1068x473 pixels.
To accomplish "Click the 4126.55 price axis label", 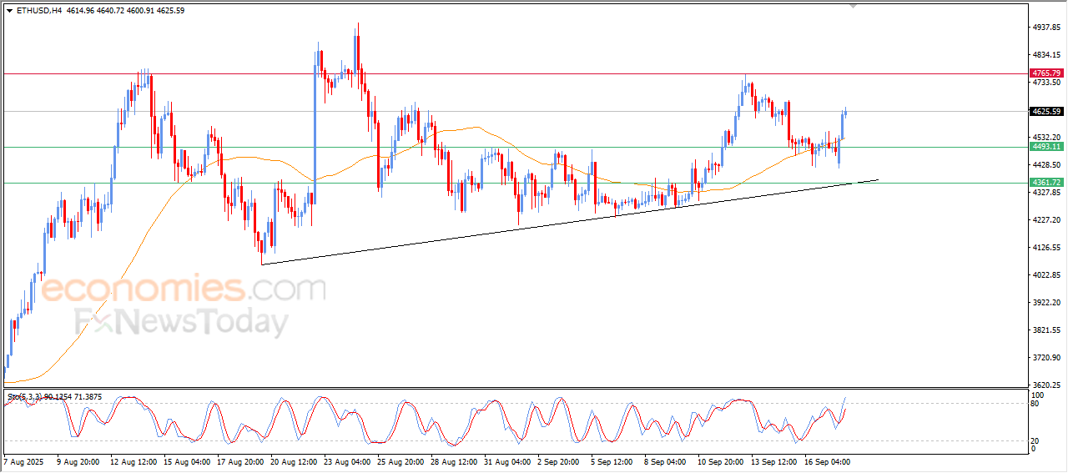I will (1046, 248).
